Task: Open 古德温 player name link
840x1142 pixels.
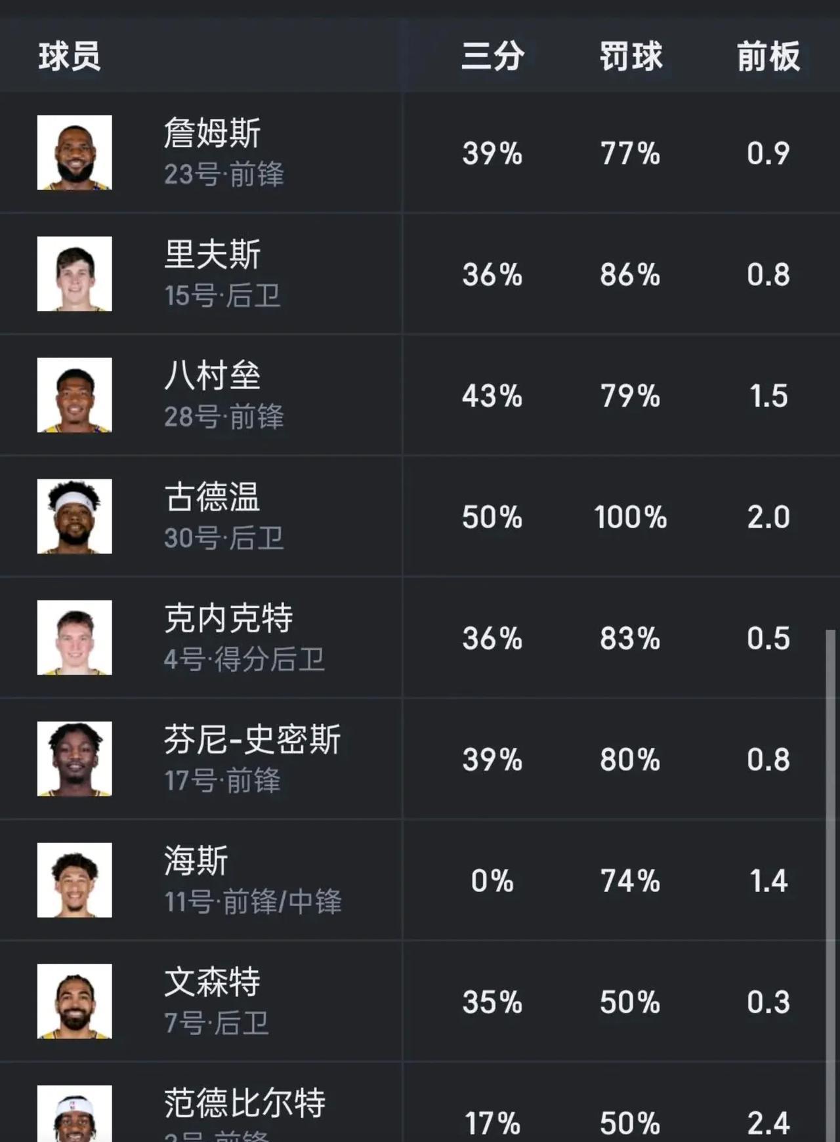Action: click(213, 497)
